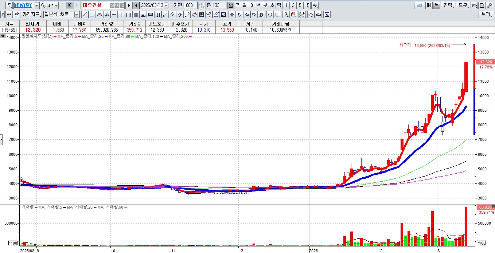495x253 pixels.
Task: Select the 5 interval button
Action: tap(300, 5)
